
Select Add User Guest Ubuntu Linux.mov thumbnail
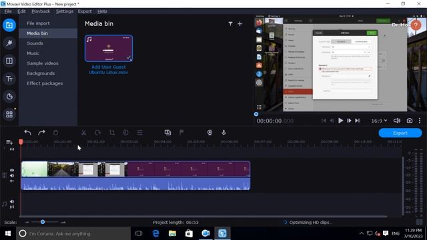pos(109,48)
